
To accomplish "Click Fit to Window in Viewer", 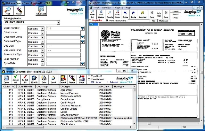I will (101, 14).
